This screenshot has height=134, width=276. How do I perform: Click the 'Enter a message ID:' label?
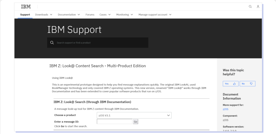coord(67,122)
